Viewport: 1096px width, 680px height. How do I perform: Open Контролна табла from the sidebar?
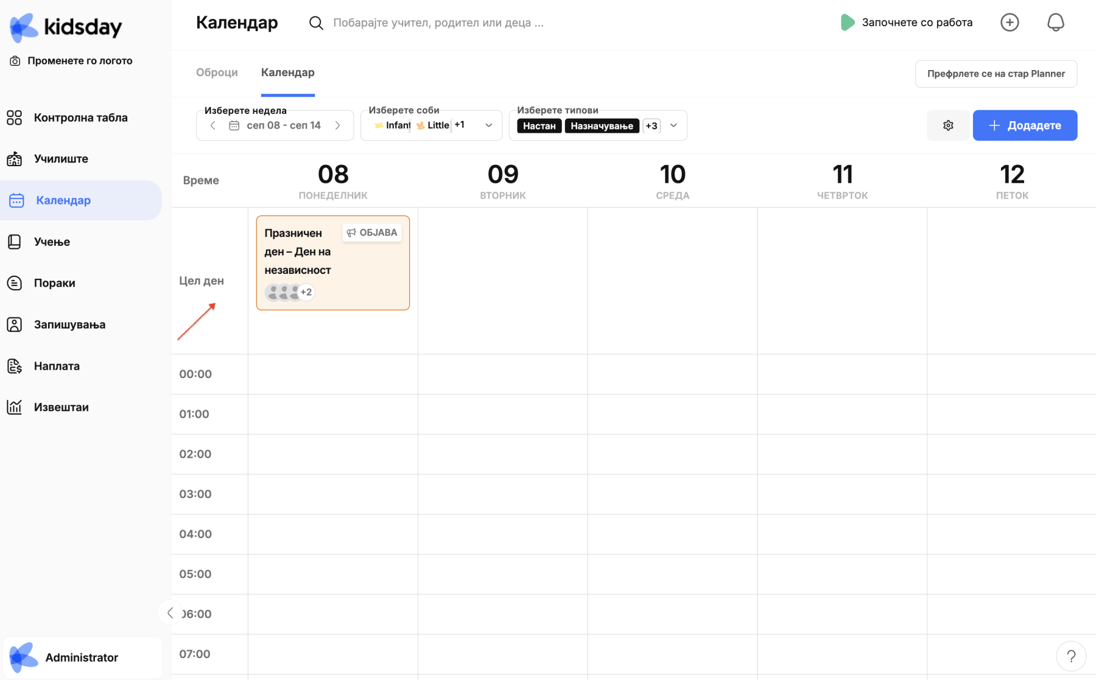click(x=80, y=117)
